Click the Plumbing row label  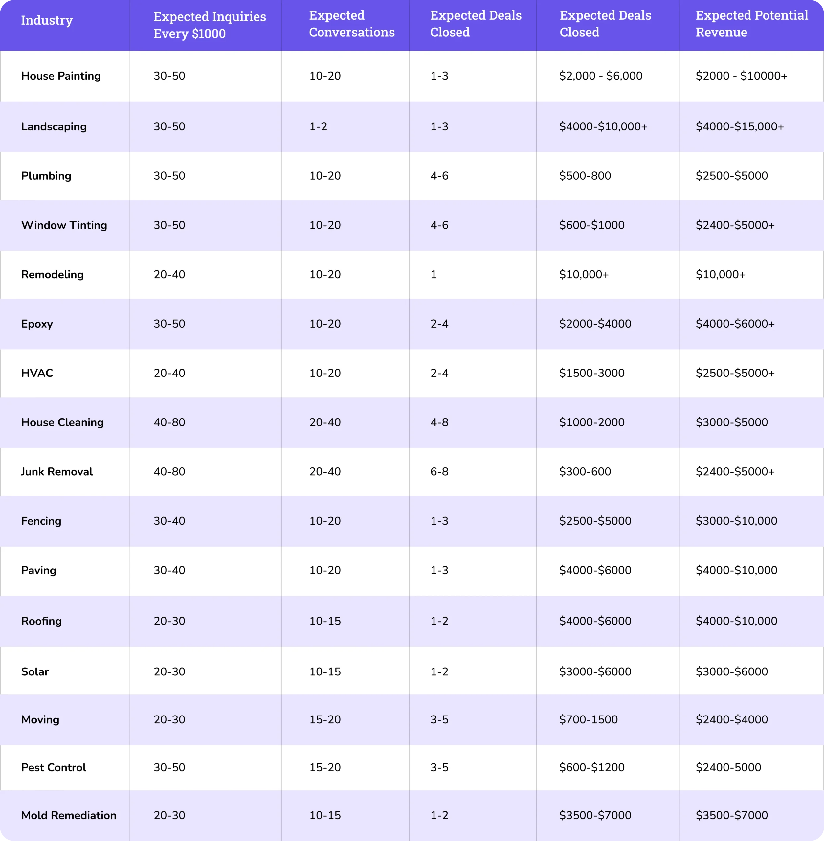click(x=46, y=176)
